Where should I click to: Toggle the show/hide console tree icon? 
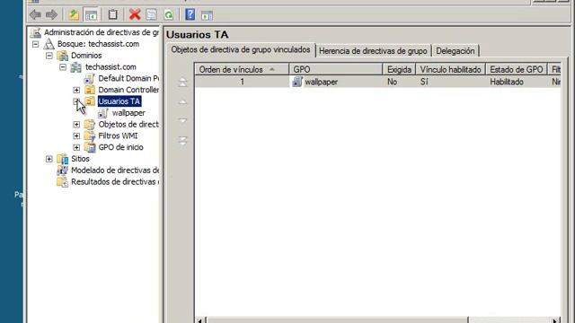pyautogui.click(x=91, y=14)
